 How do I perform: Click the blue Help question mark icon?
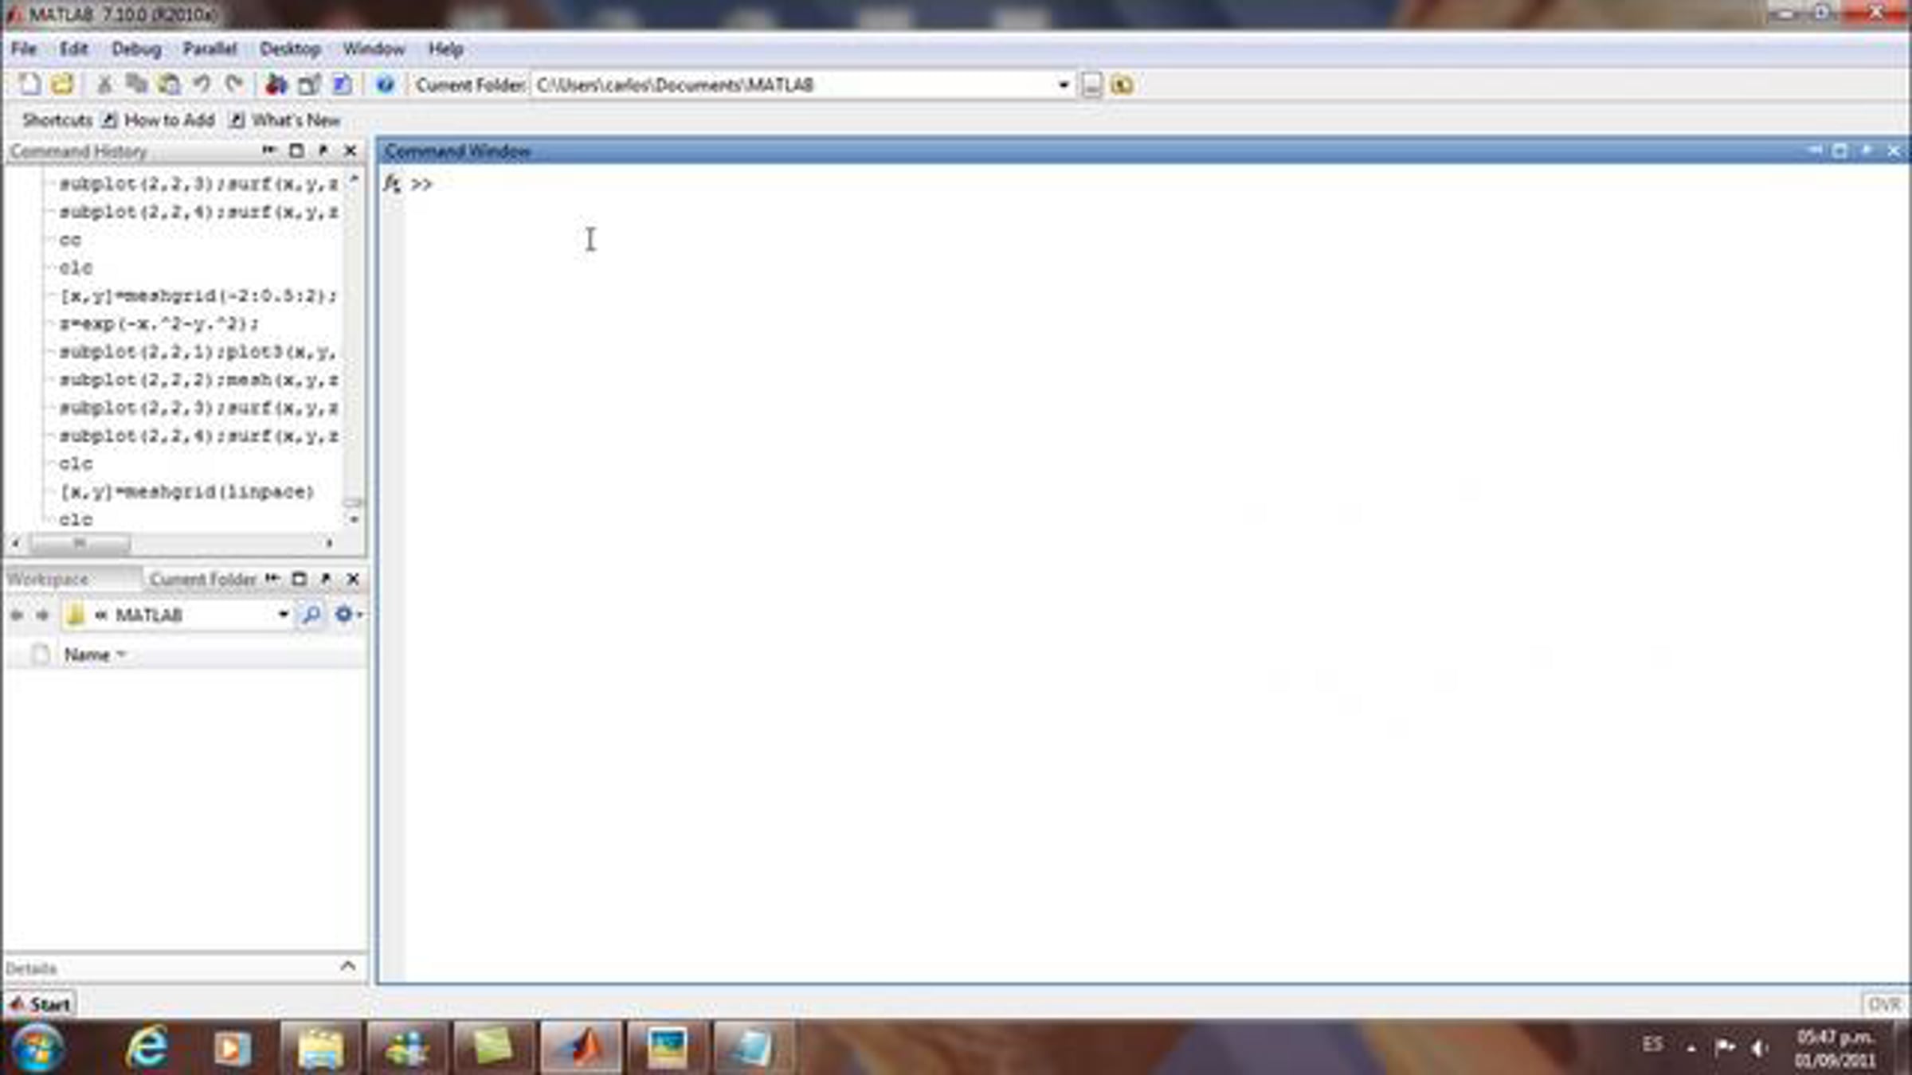point(385,84)
